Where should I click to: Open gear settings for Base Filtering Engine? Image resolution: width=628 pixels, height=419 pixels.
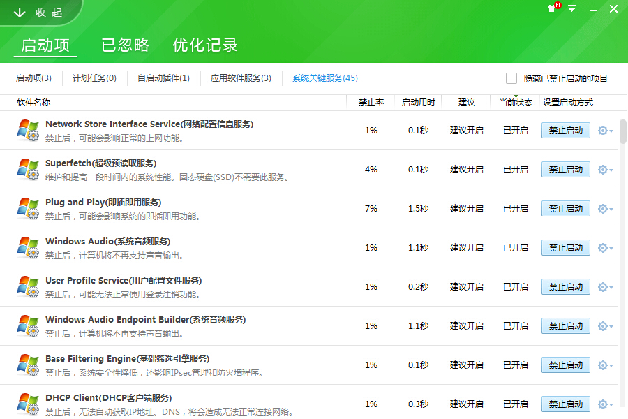605,365
